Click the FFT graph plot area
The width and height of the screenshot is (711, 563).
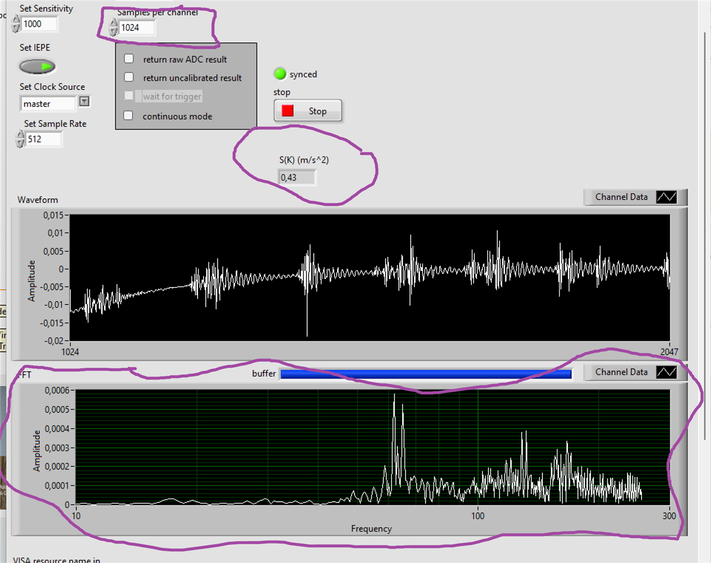(x=373, y=447)
